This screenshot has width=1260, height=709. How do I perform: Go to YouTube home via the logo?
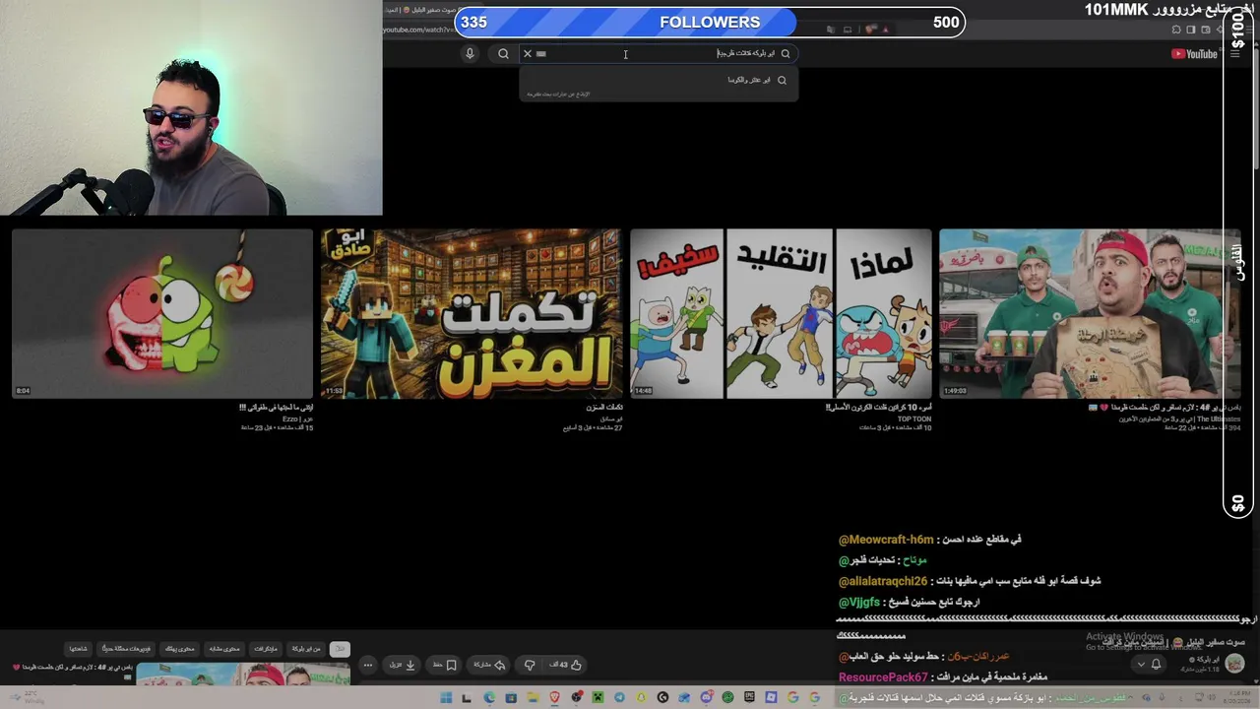(1195, 54)
